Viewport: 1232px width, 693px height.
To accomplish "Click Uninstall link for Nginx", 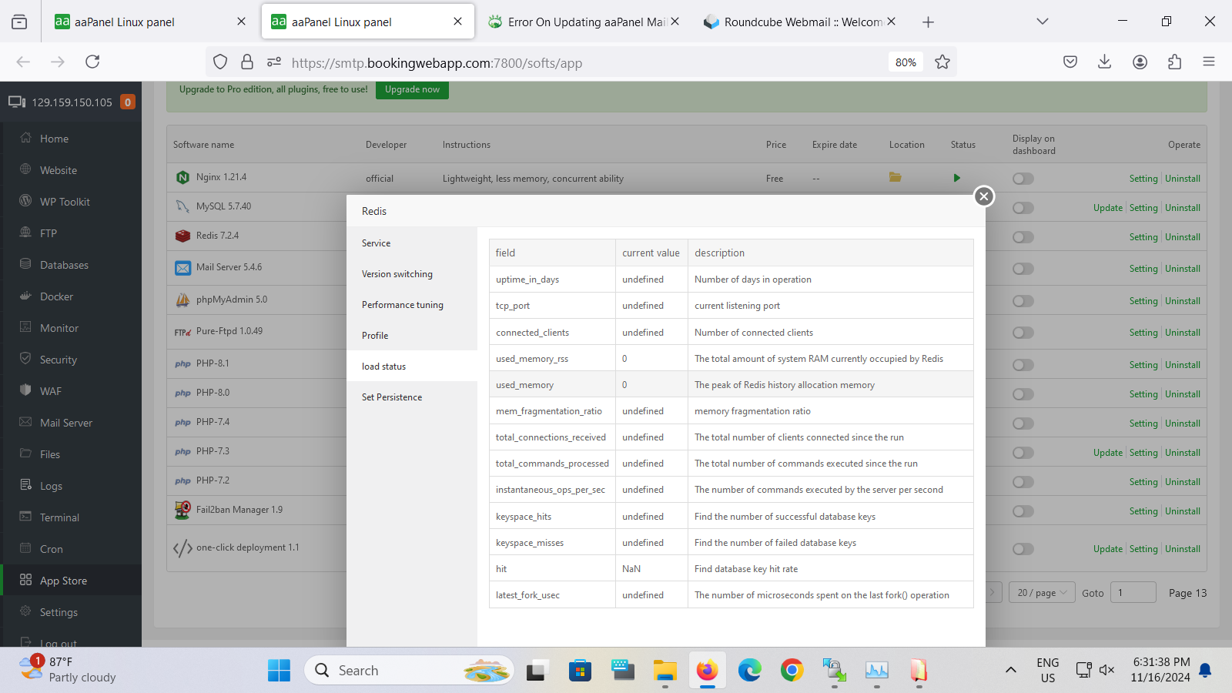I will coord(1182,179).
